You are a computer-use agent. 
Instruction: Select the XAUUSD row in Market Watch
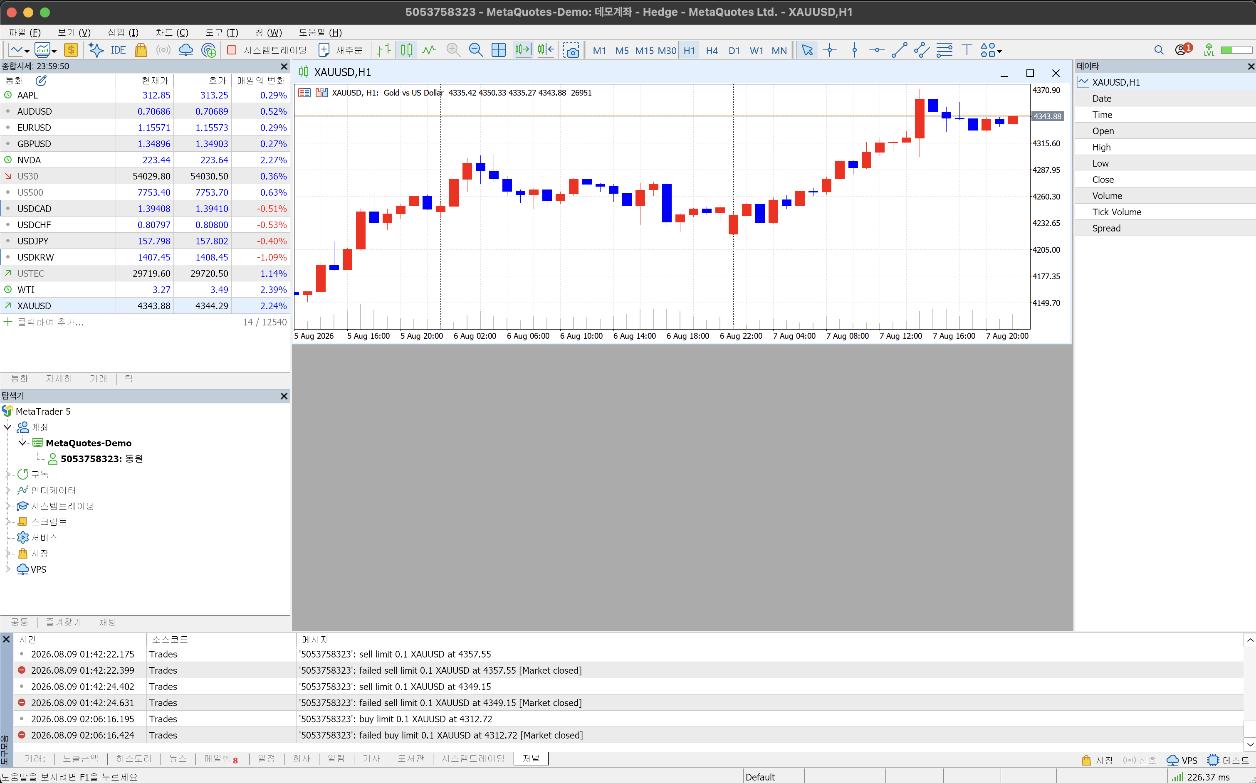click(x=145, y=305)
